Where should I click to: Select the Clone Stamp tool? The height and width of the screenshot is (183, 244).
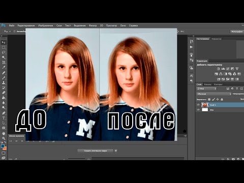tap(4, 83)
